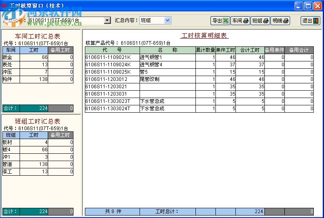Minimize the 工时核算窗口 window
Viewport: 324px width, 218px height.
tap(298, 6)
